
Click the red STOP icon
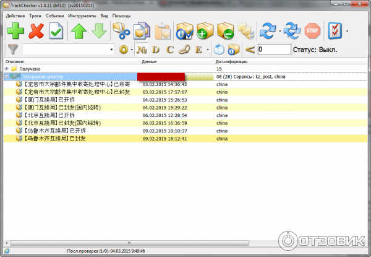tap(313, 30)
